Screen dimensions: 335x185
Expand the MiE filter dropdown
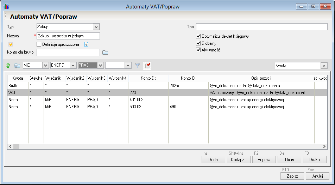pos(46,66)
